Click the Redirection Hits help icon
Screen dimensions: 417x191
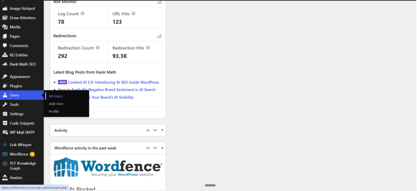coord(148,48)
